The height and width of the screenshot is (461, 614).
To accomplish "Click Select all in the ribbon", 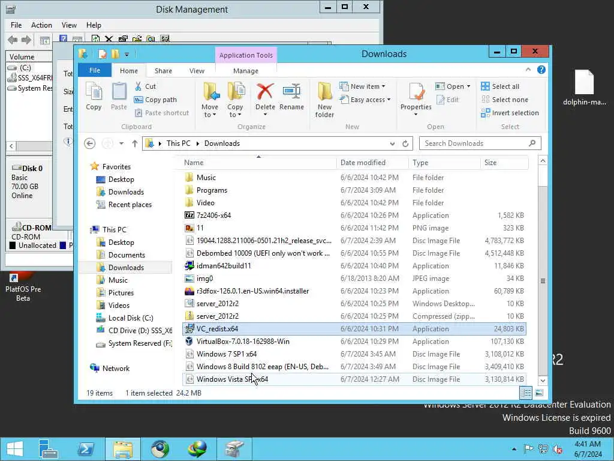I will (500, 86).
